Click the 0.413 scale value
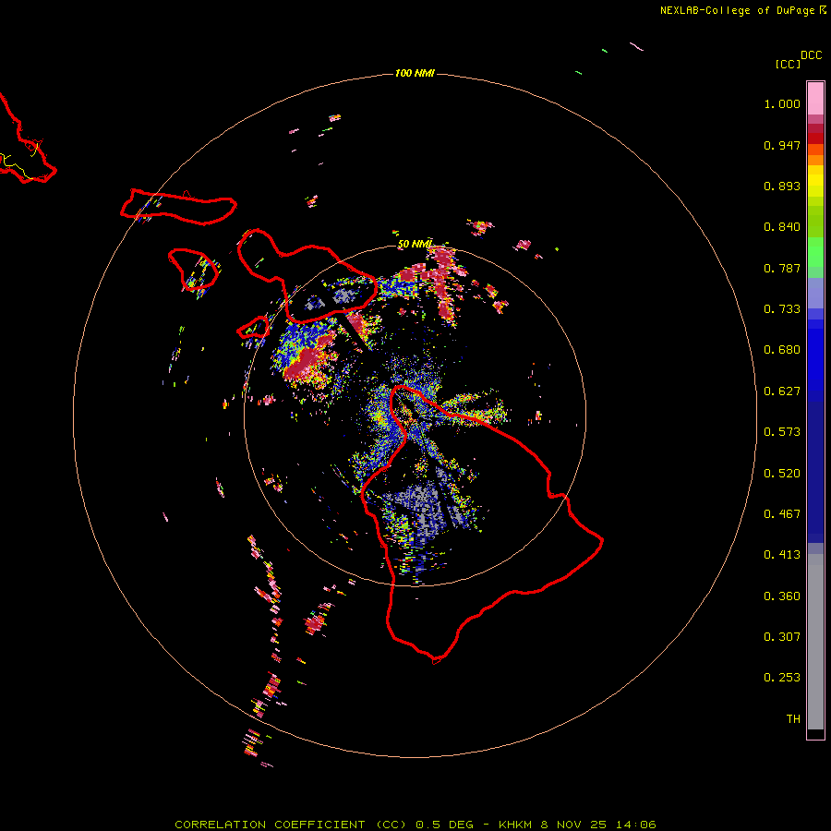 pyautogui.click(x=782, y=555)
